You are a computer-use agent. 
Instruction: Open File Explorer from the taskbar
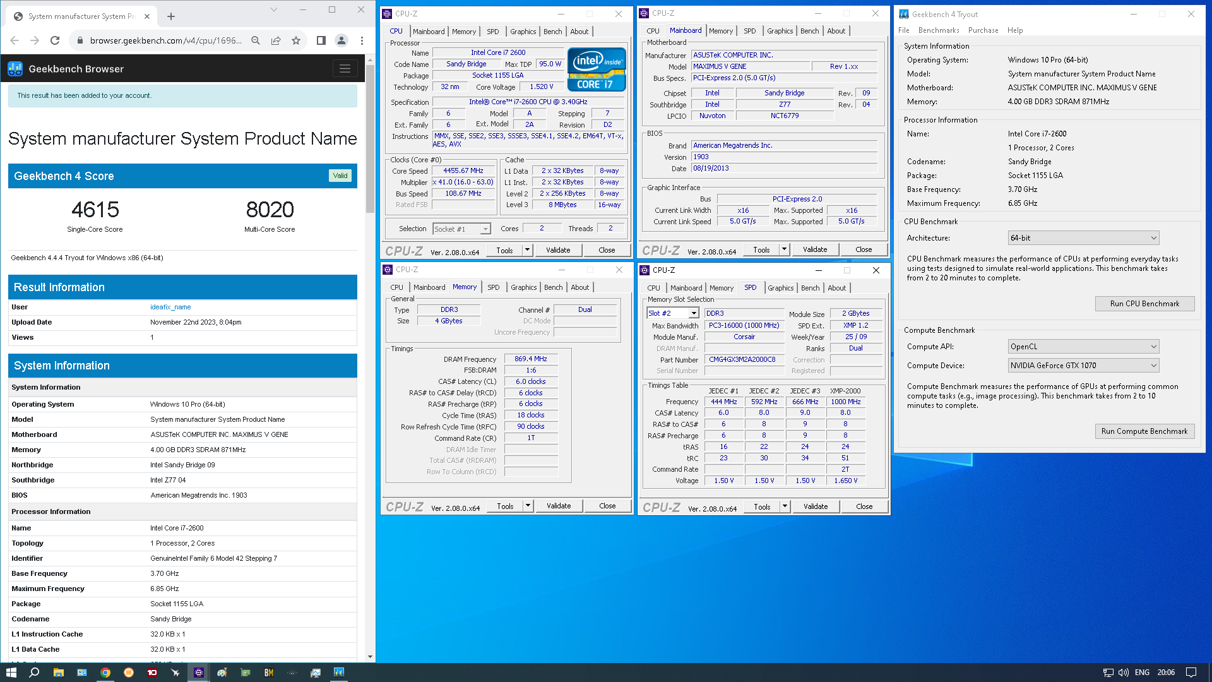[x=58, y=673]
